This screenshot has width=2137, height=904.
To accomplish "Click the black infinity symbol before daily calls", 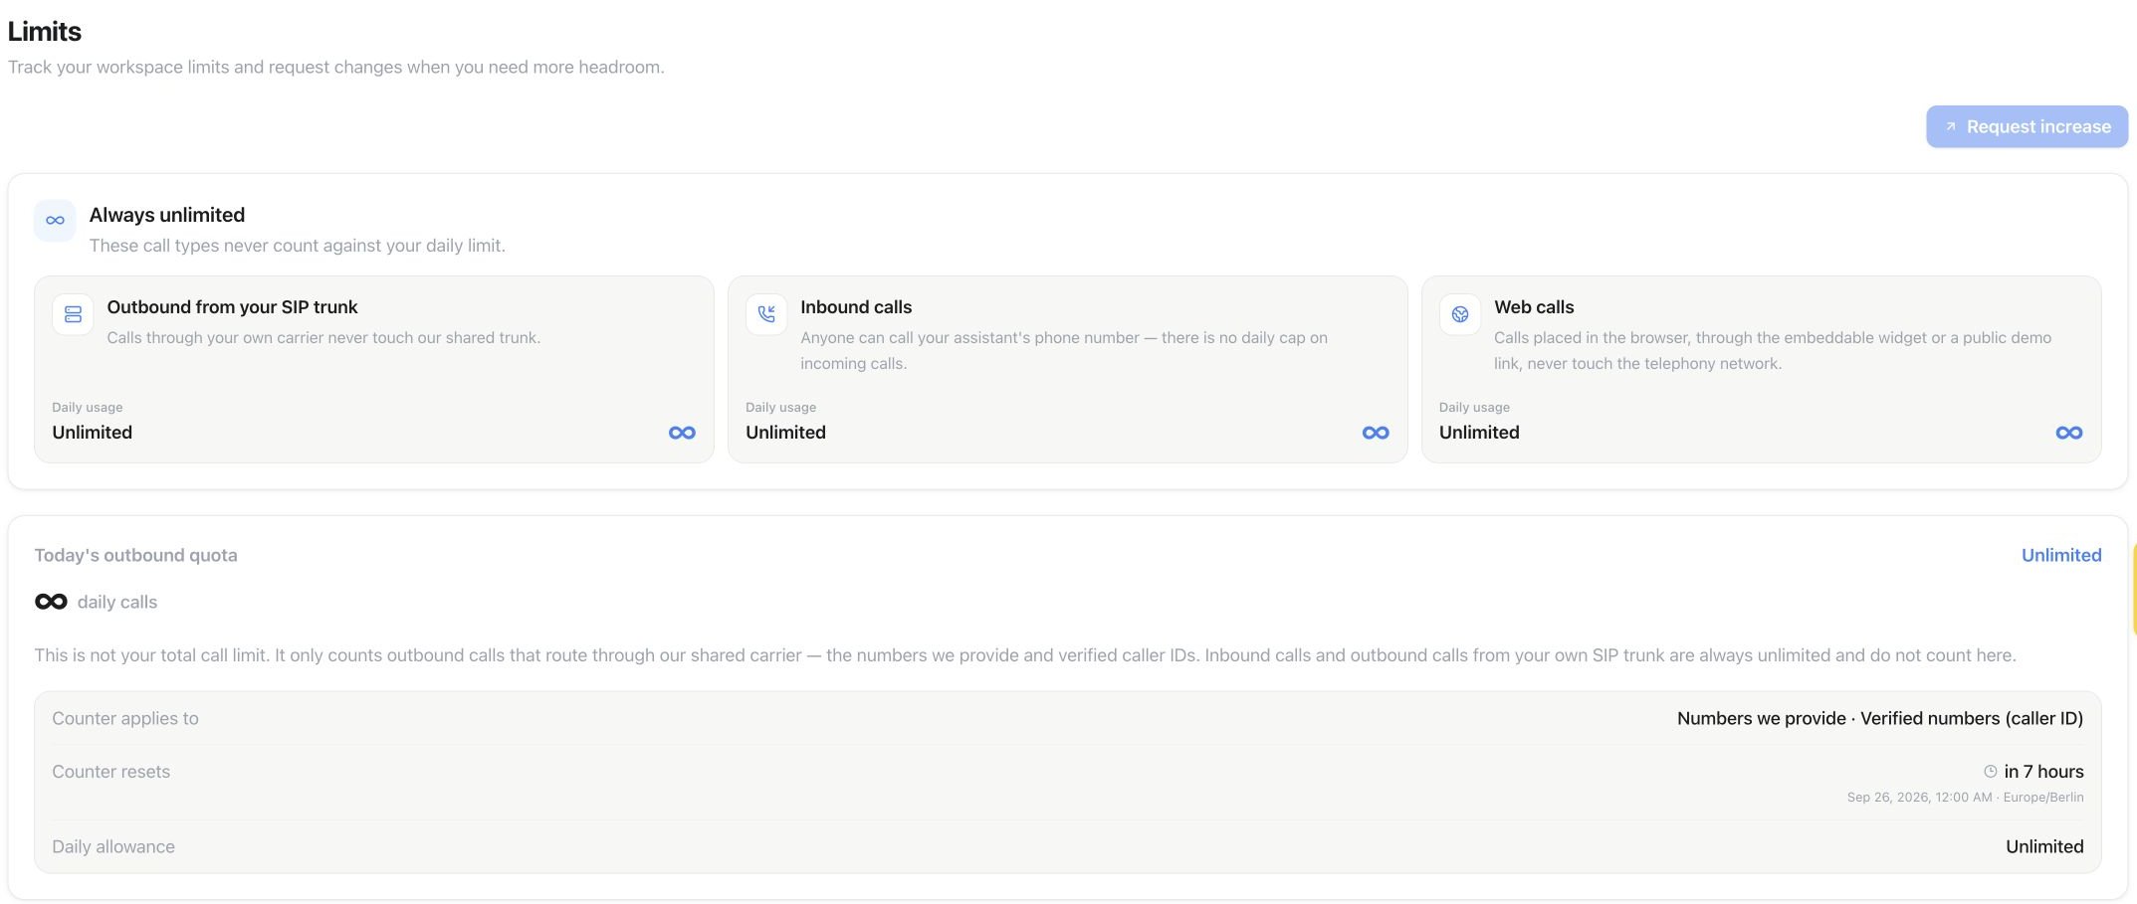I will (51, 602).
